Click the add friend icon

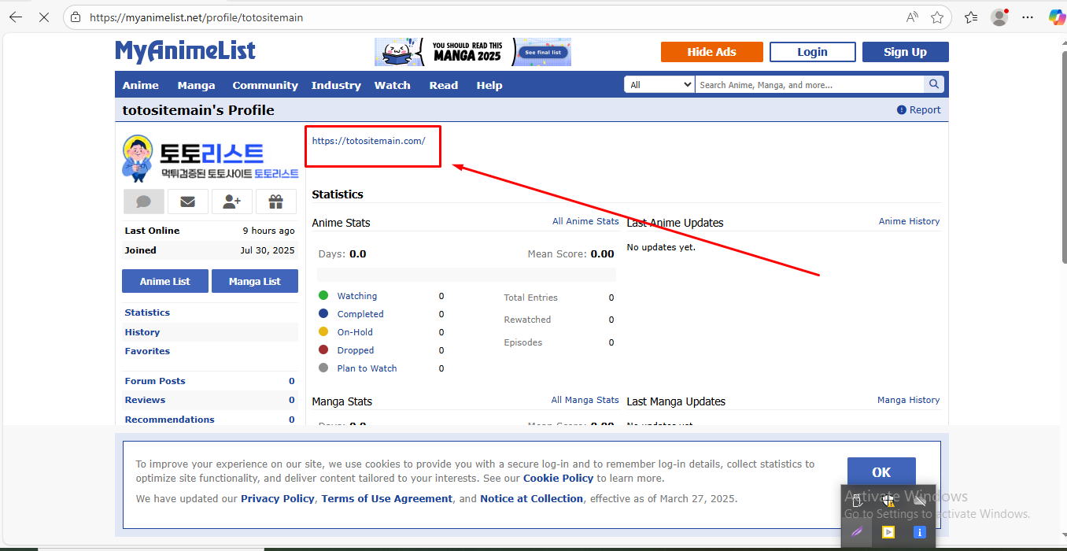(231, 202)
